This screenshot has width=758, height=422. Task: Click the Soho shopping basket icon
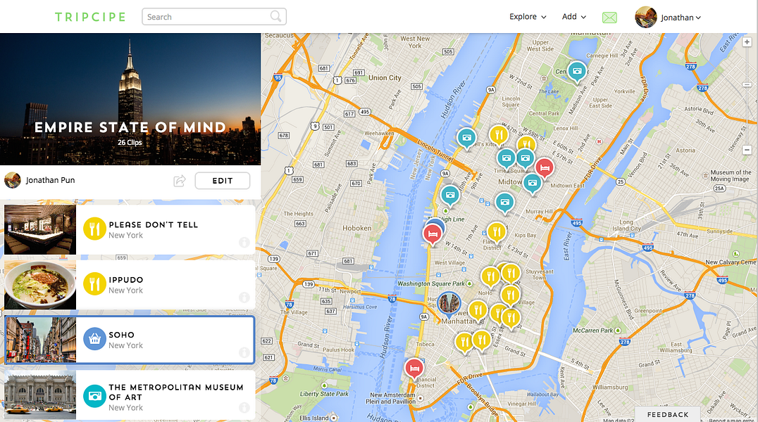point(94,339)
